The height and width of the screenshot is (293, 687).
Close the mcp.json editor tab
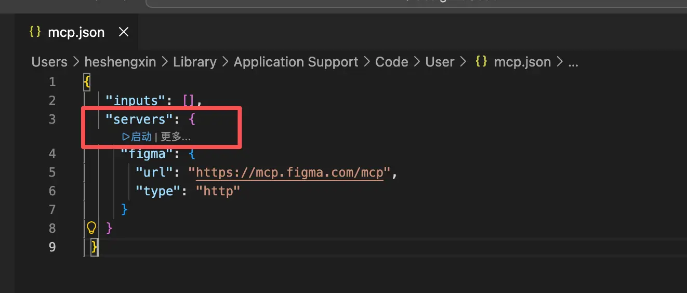tap(124, 32)
